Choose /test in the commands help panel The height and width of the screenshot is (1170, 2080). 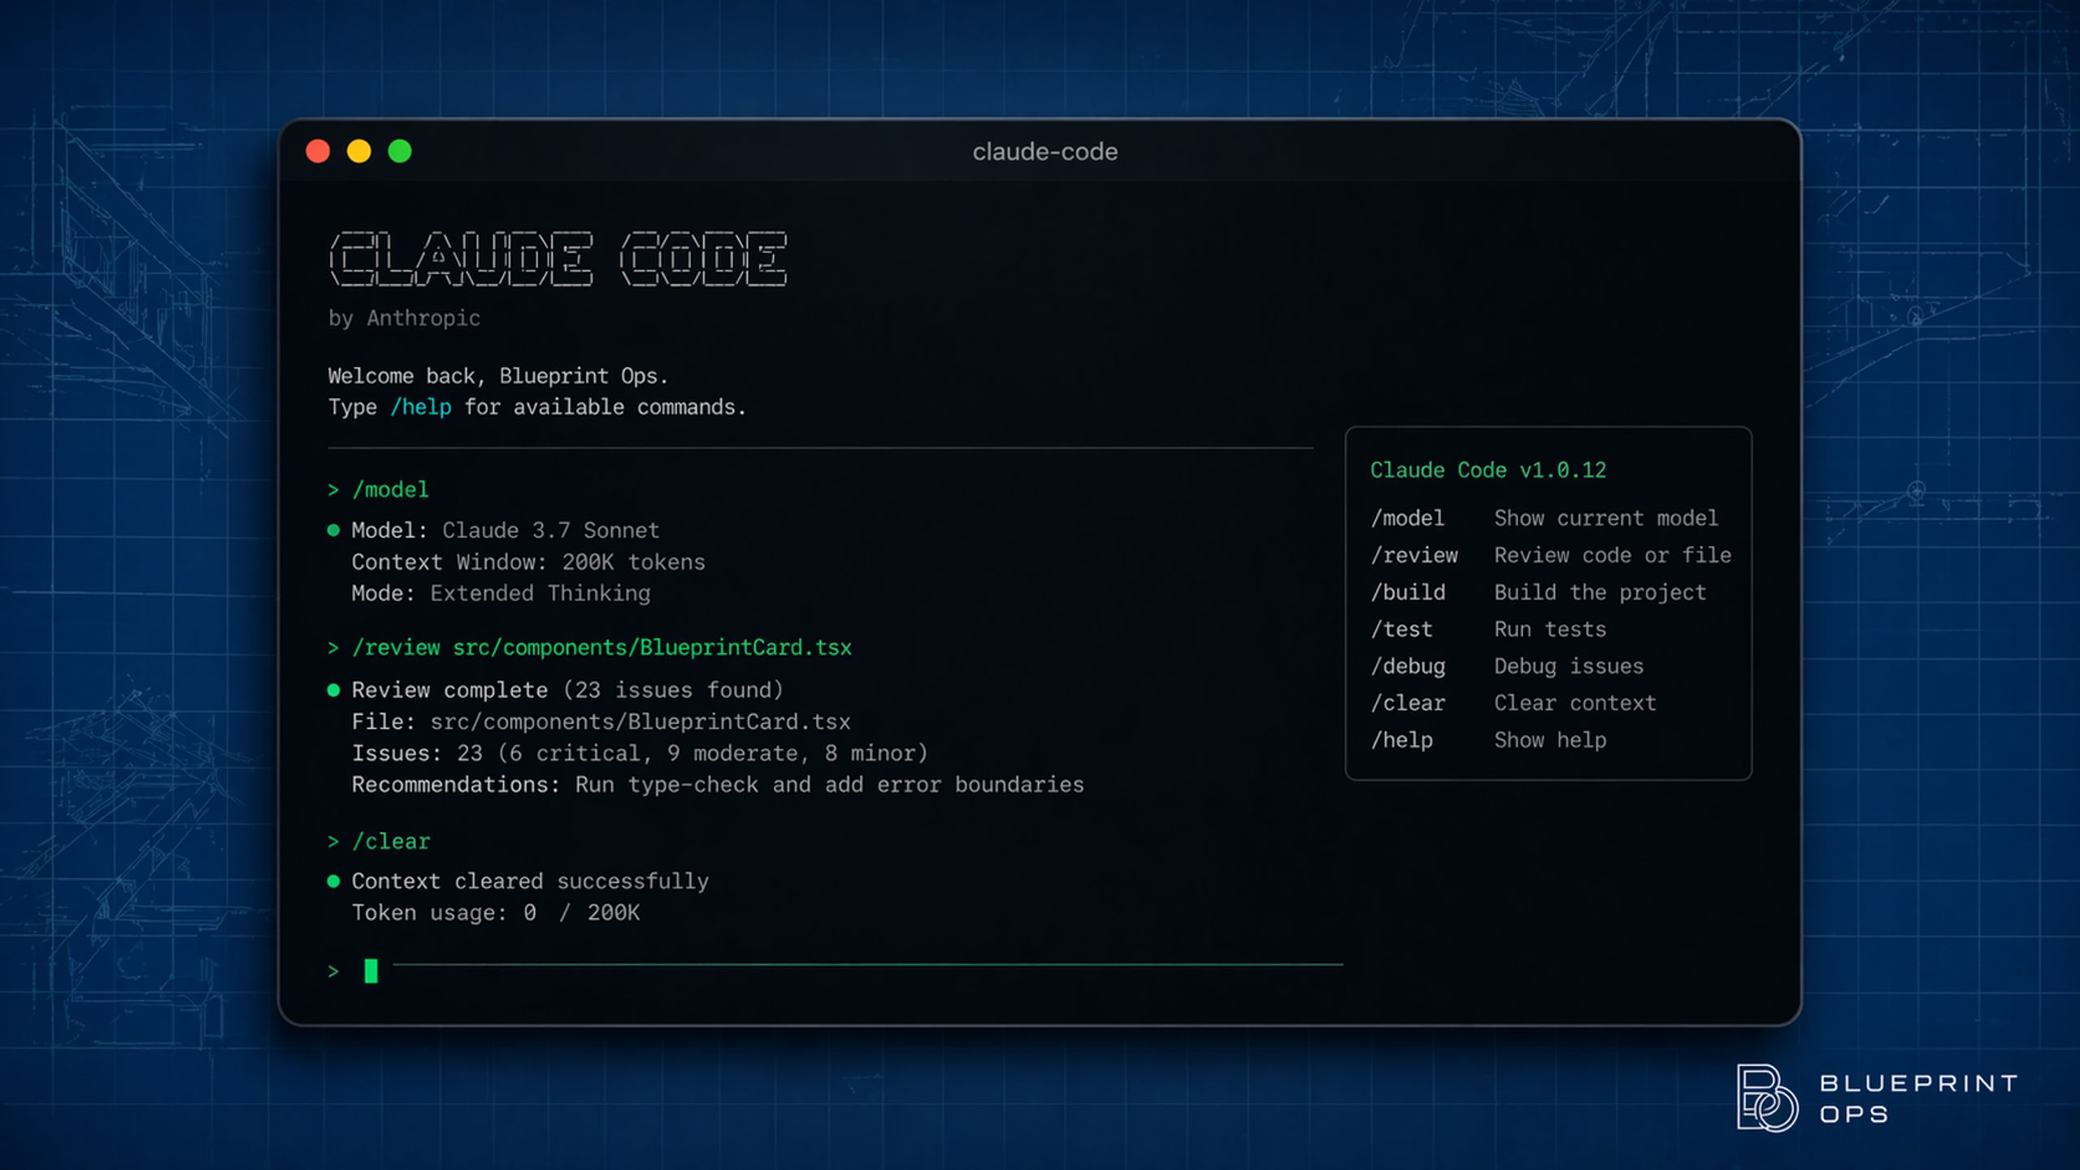tap(1401, 630)
